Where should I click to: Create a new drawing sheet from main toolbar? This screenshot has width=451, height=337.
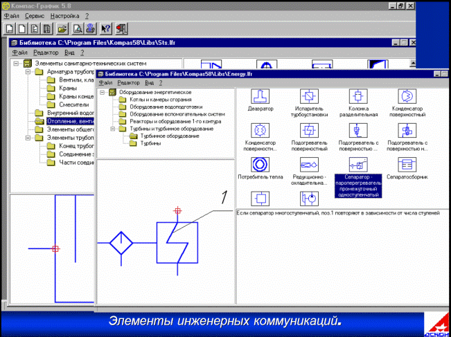(x=10, y=28)
